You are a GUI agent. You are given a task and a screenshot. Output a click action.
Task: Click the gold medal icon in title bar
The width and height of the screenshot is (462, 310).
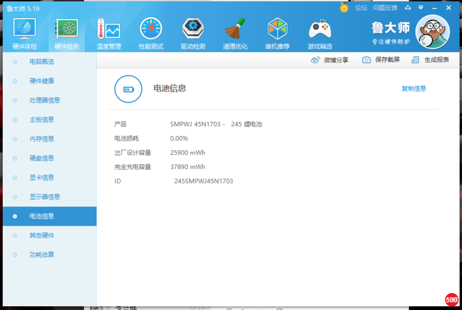[x=344, y=7]
